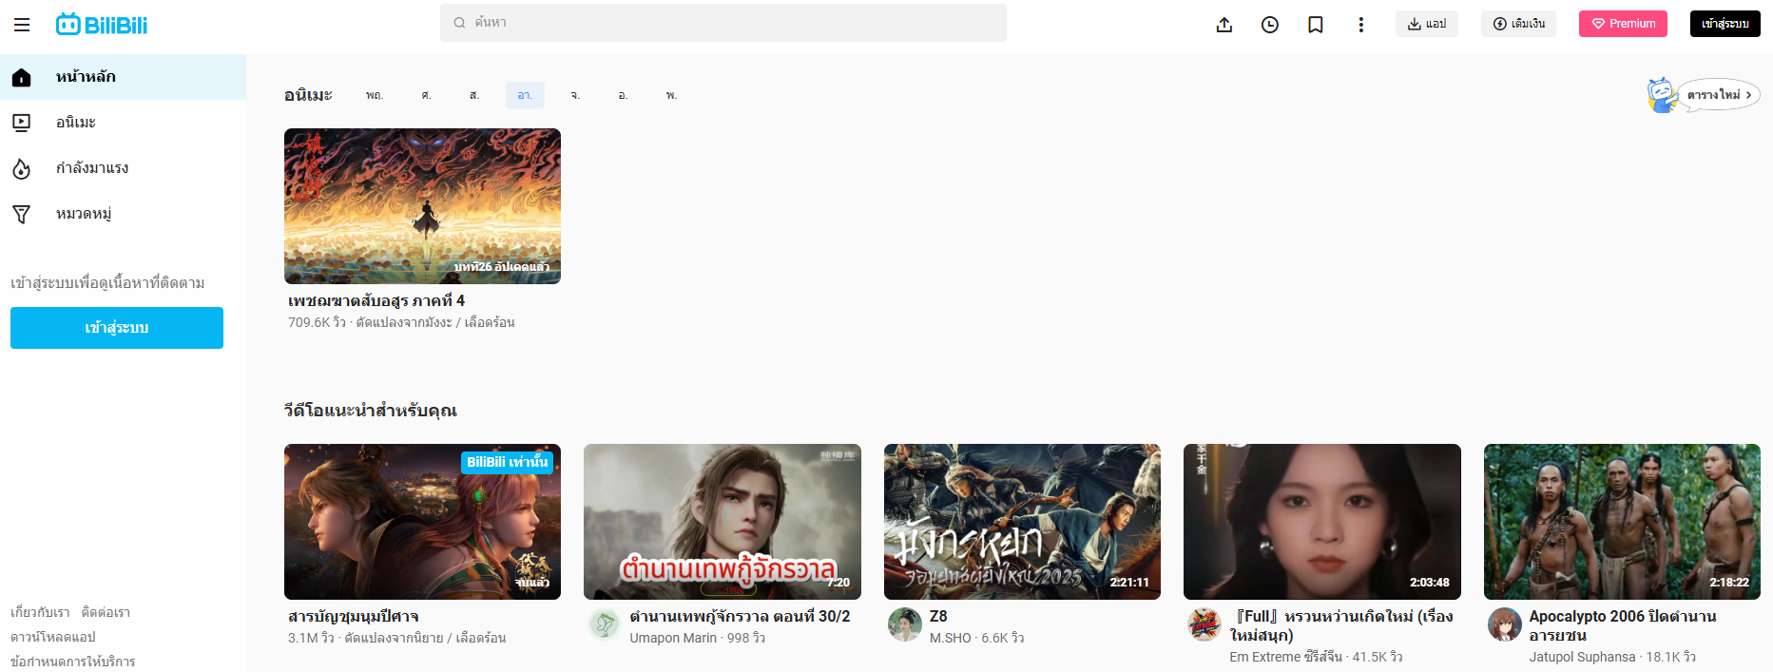Click the M.SHO channel avatar
Image resolution: width=1773 pixels, height=672 pixels.
[904, 624]
